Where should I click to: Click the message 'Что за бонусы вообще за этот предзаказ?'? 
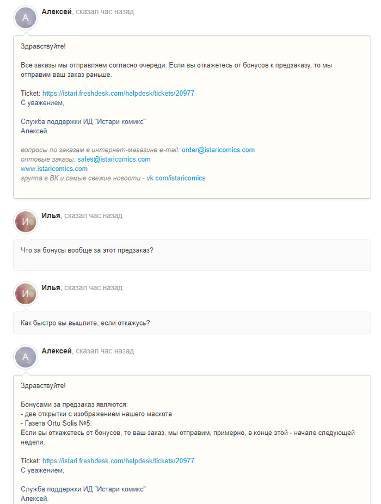pos(87,250)
